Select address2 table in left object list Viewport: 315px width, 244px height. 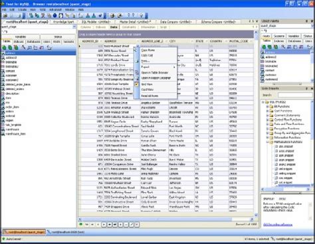click(11, 58)
